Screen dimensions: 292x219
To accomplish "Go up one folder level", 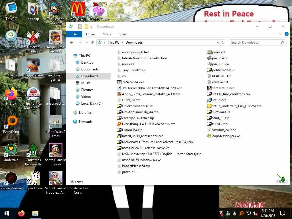I will [x=93, y=42].
